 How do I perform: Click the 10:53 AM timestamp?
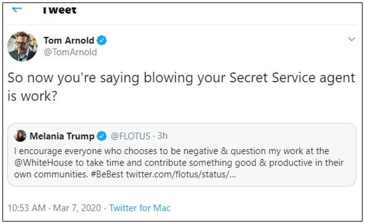pos(26,207)
